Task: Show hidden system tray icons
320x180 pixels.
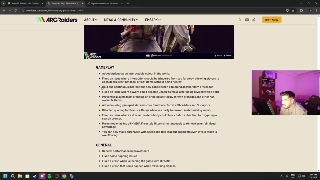Action: 281,176
